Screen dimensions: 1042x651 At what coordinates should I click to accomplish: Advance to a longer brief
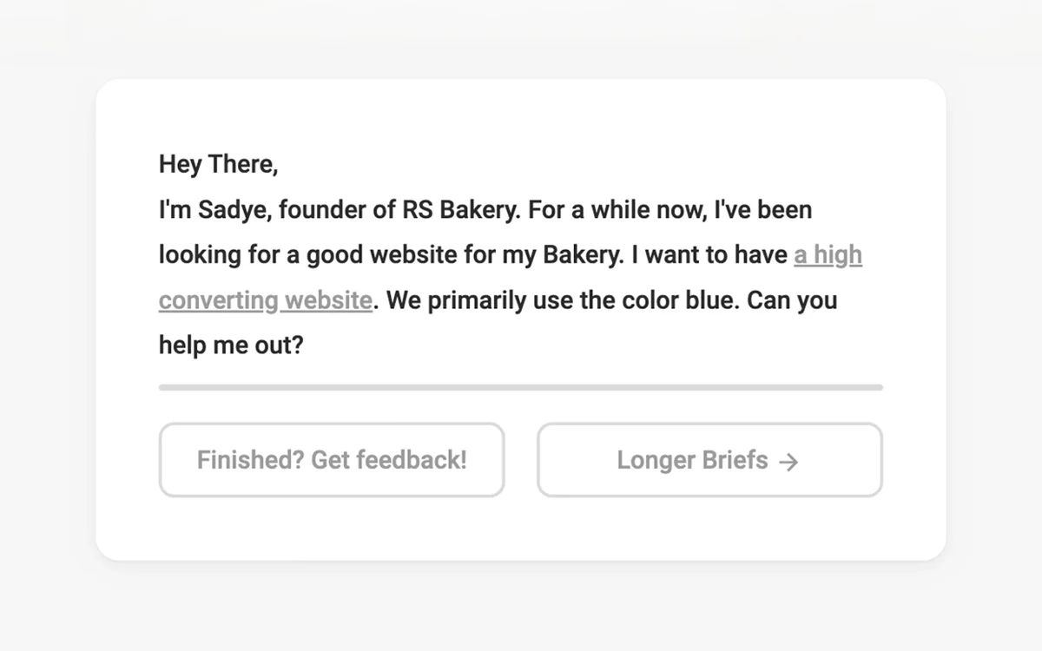[709, 460]
